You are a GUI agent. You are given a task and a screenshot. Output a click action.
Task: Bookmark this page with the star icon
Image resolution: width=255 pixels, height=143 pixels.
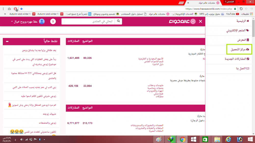pos(21,9)
